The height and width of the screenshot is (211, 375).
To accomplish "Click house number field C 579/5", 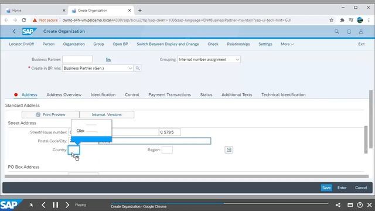I will (170, 132).
